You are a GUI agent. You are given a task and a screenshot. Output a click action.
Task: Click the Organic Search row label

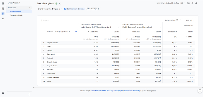point(52,43)
